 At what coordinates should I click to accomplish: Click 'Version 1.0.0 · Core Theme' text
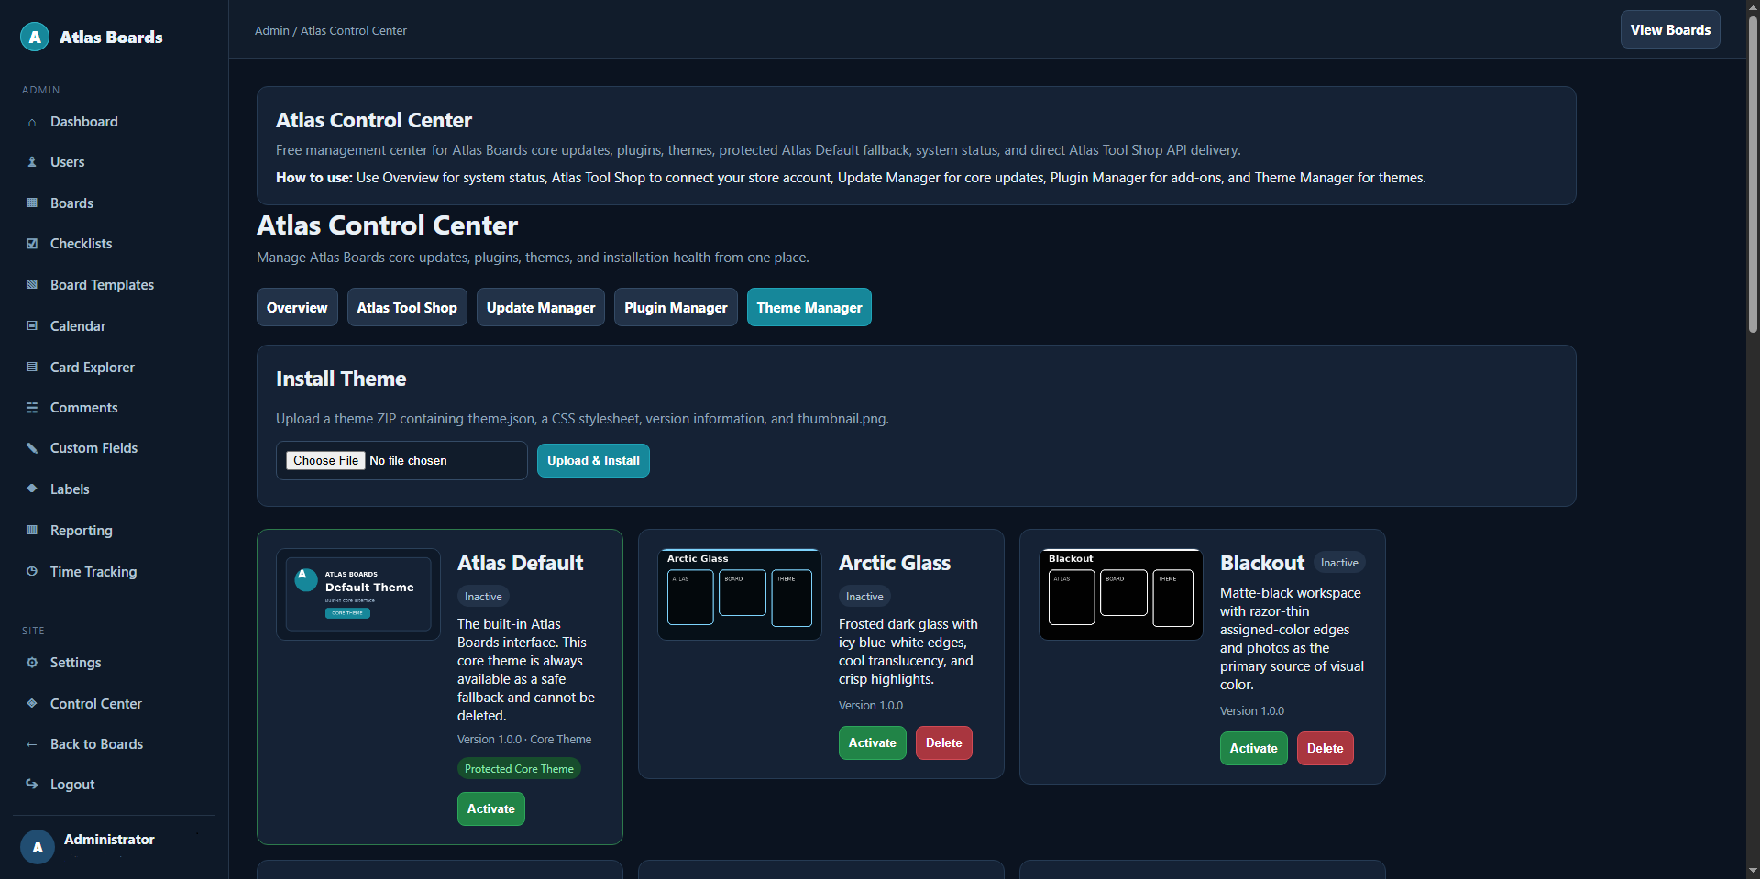coord(524,740)
